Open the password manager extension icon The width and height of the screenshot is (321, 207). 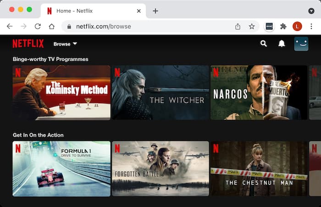[x=269, y=26]
